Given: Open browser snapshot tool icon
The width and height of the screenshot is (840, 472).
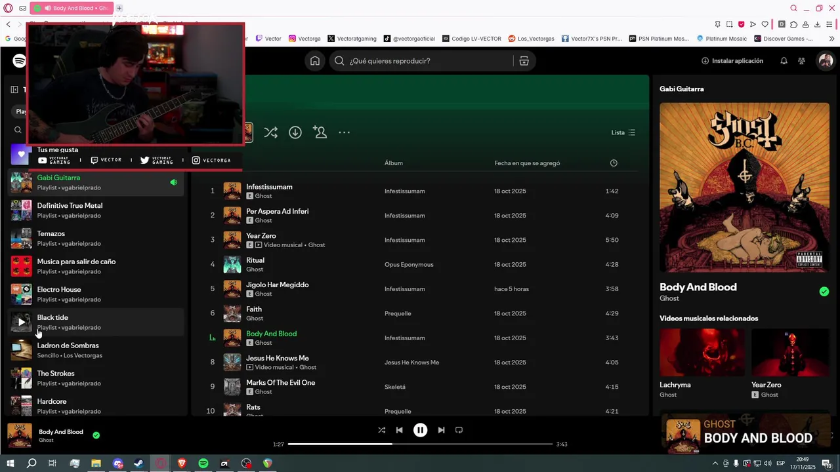Looking at the screenshot, I should coord(729,24).
